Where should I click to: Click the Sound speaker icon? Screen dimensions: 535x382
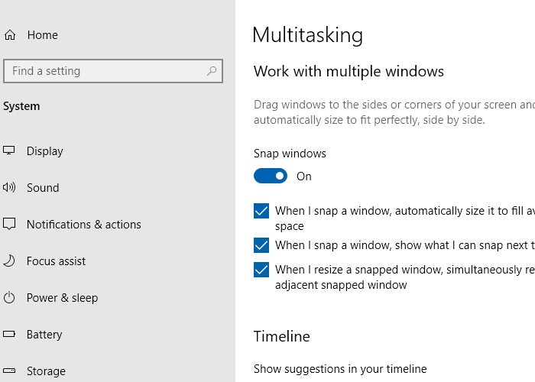click(x=9, y=187)
